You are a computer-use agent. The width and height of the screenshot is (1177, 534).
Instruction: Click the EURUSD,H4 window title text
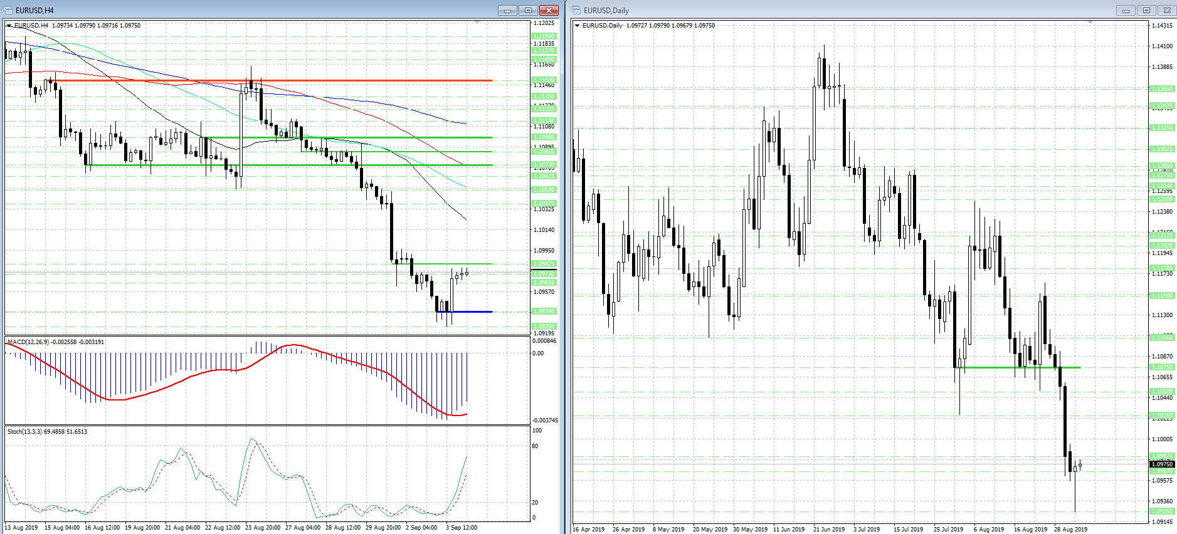[x=34, y=11]
